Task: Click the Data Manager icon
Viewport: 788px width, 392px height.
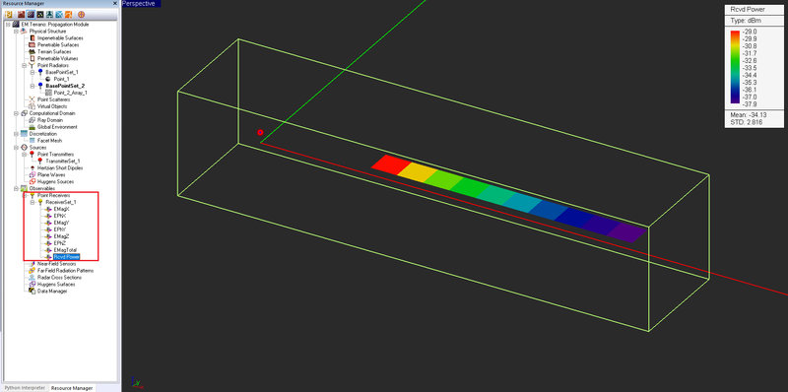Action: 33,291
